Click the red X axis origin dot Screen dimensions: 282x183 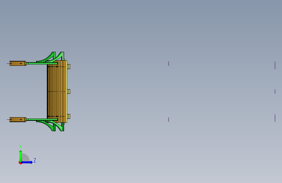click(x=20, y=162)
